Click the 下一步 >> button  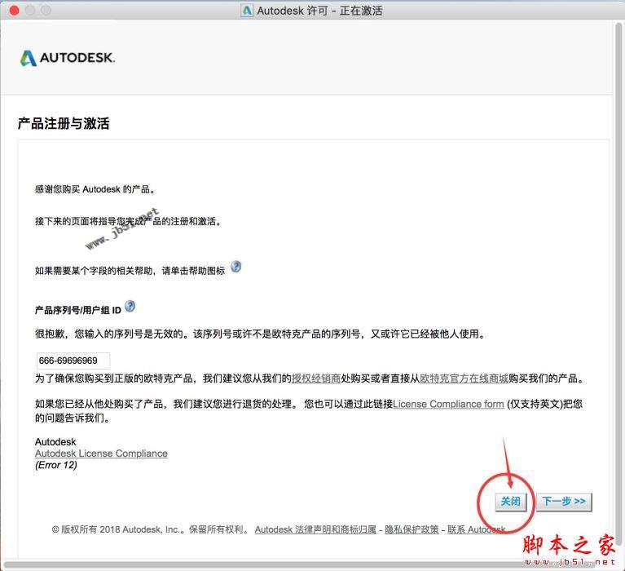564,502
